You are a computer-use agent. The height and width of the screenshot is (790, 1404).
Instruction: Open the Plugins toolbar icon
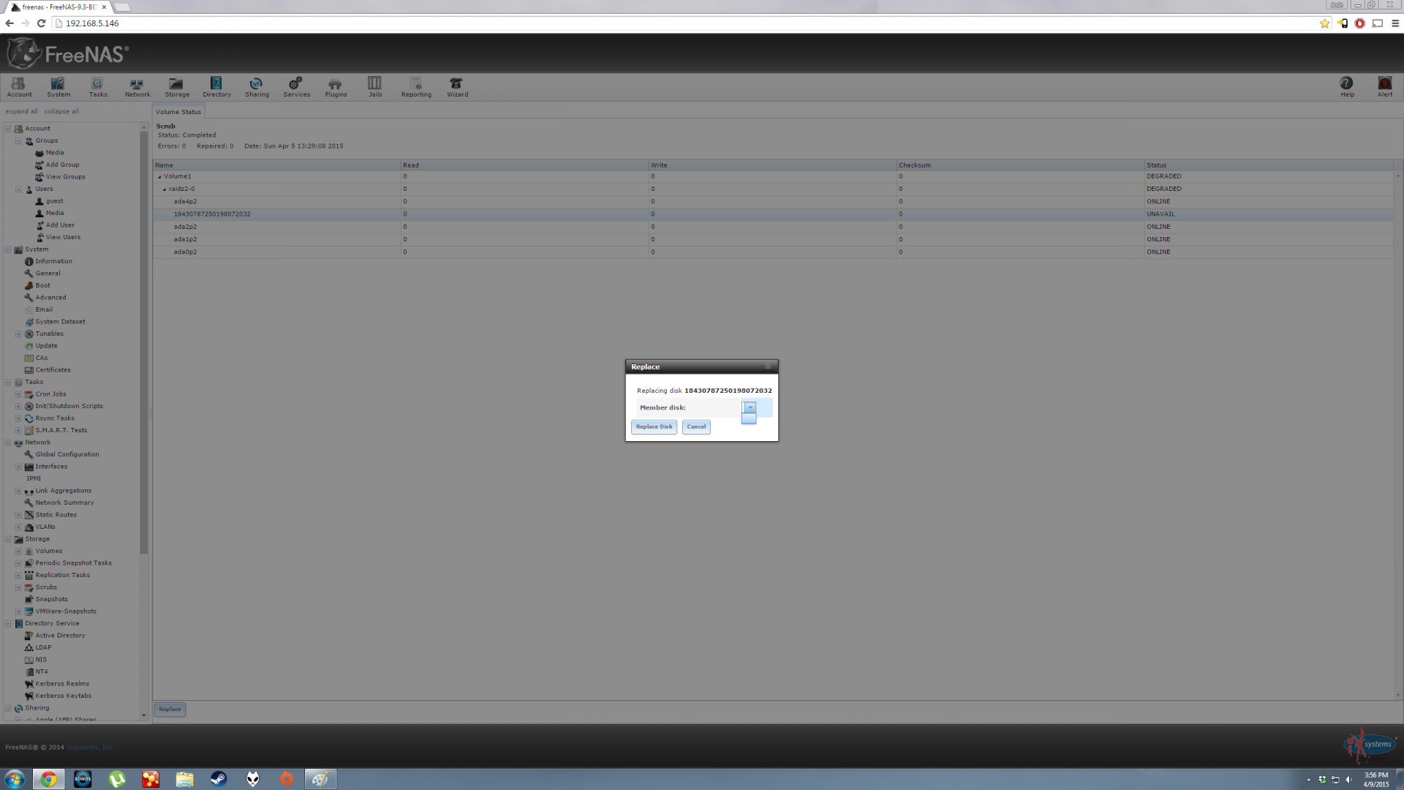(x=336, y=86)
